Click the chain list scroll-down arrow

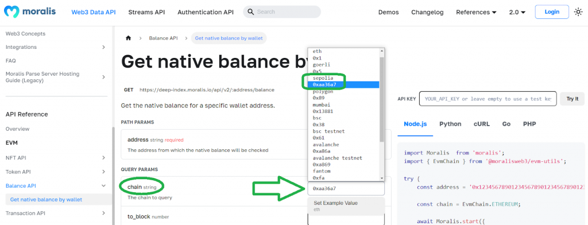pos(382,178)
